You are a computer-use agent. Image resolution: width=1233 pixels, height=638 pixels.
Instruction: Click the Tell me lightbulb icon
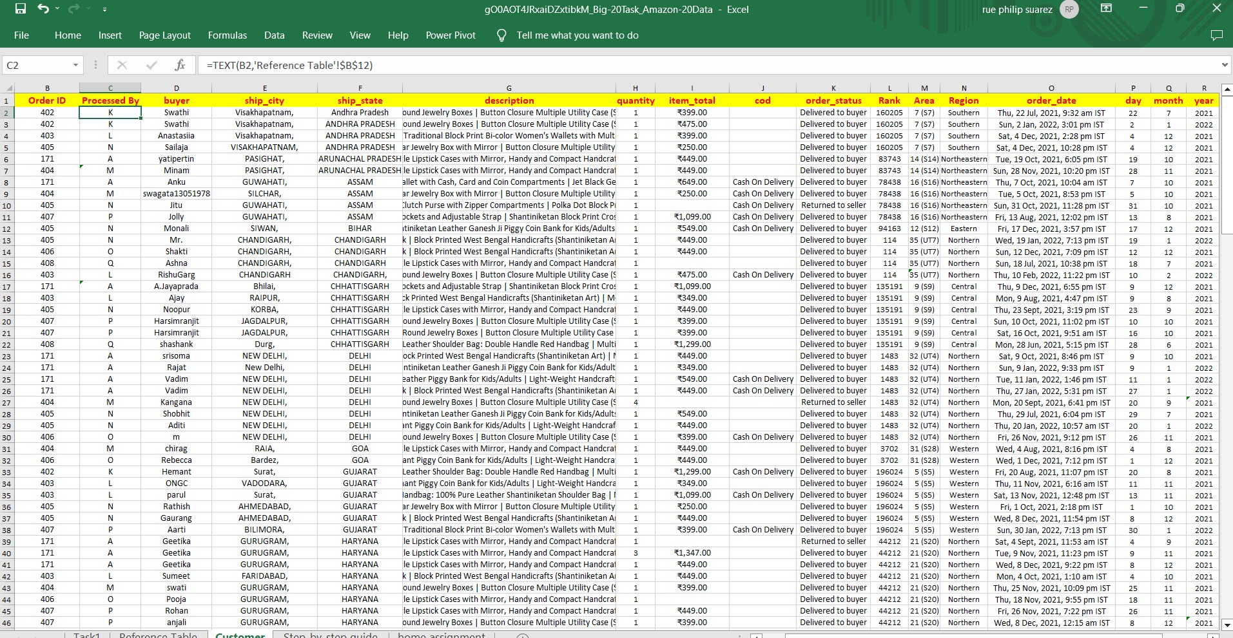click(501, 35)
